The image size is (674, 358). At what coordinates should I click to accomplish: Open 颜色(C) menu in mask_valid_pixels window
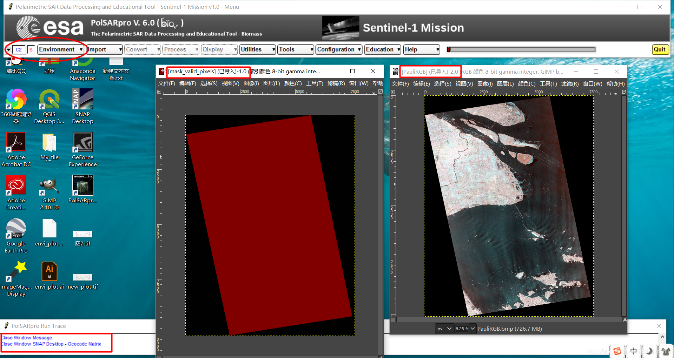[293, 83]
